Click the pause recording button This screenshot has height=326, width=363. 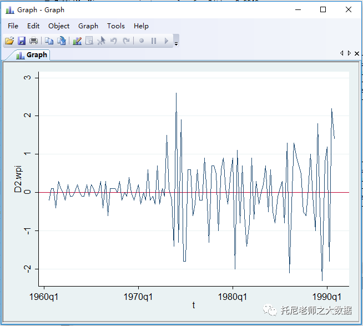(154, 41)
